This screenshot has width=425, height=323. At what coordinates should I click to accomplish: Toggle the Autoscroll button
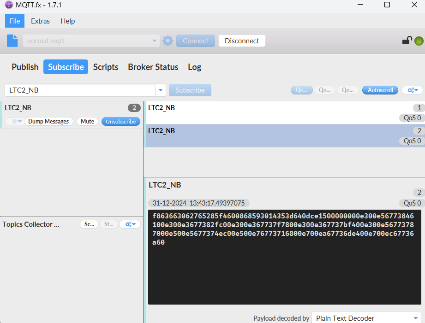tap(380, 90)
